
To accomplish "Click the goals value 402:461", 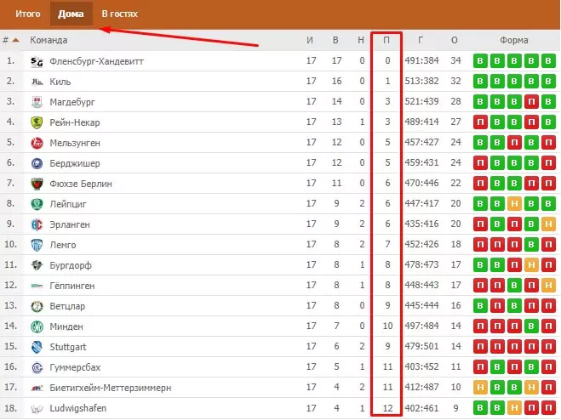I will [422, 408].
